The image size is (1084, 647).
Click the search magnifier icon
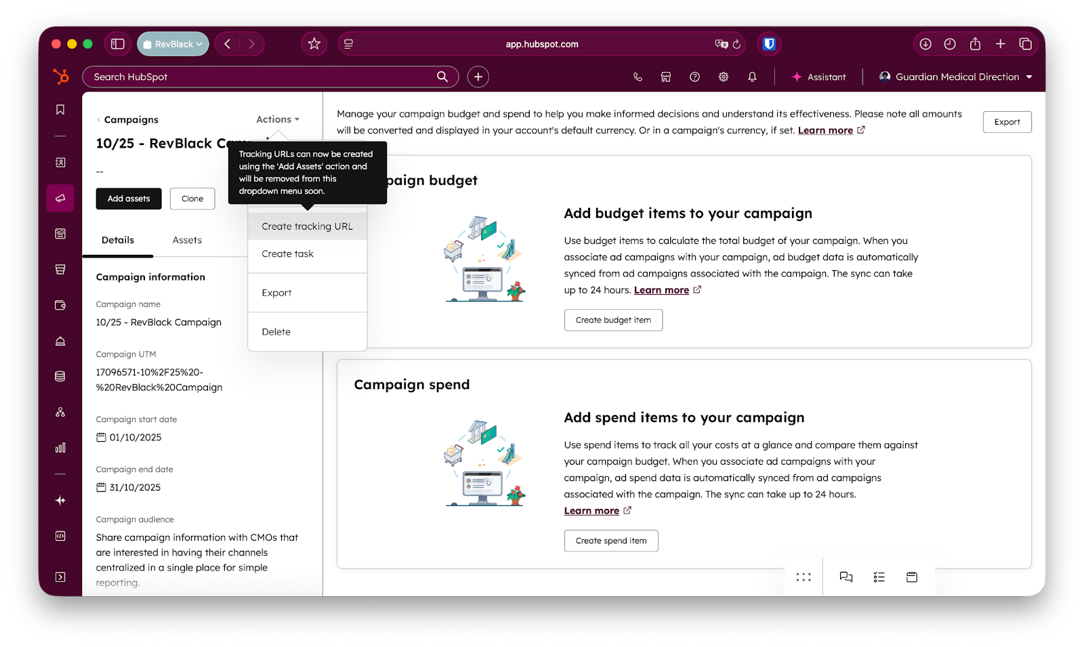442,77
